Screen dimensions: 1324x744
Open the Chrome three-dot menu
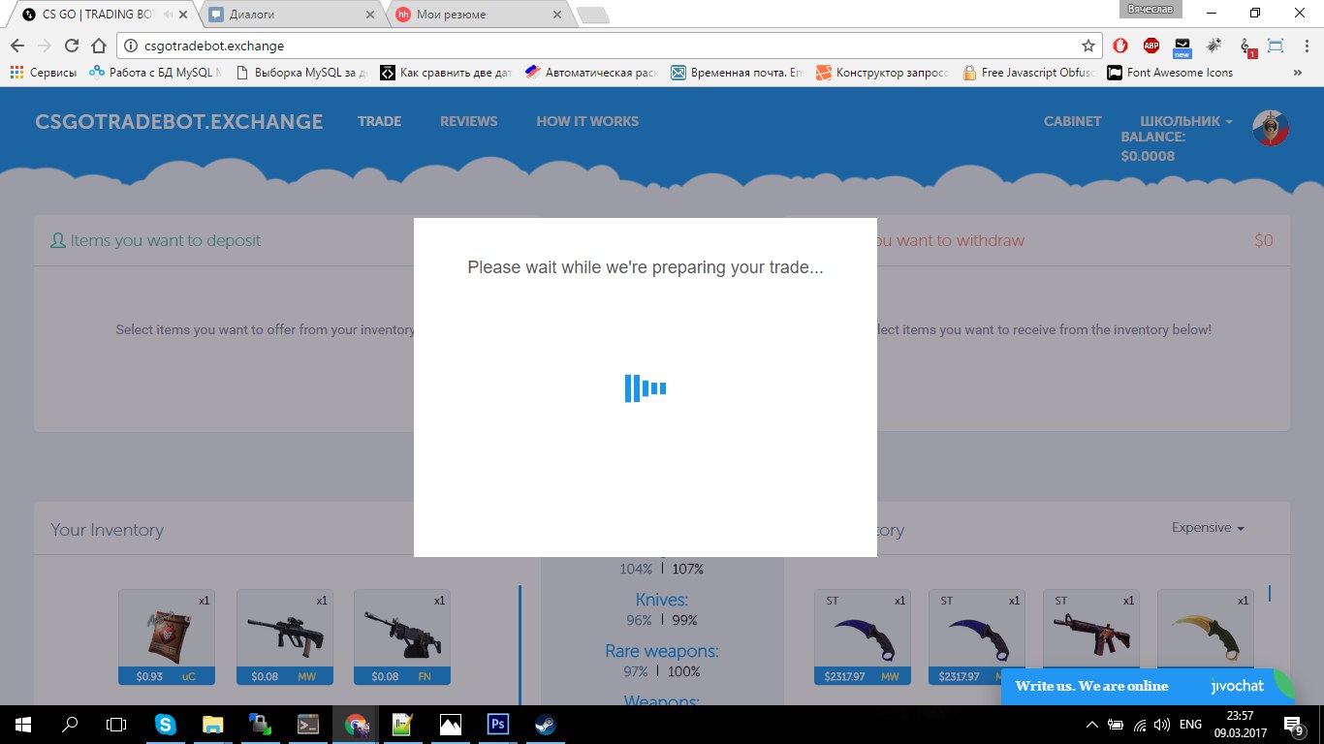1305,46
